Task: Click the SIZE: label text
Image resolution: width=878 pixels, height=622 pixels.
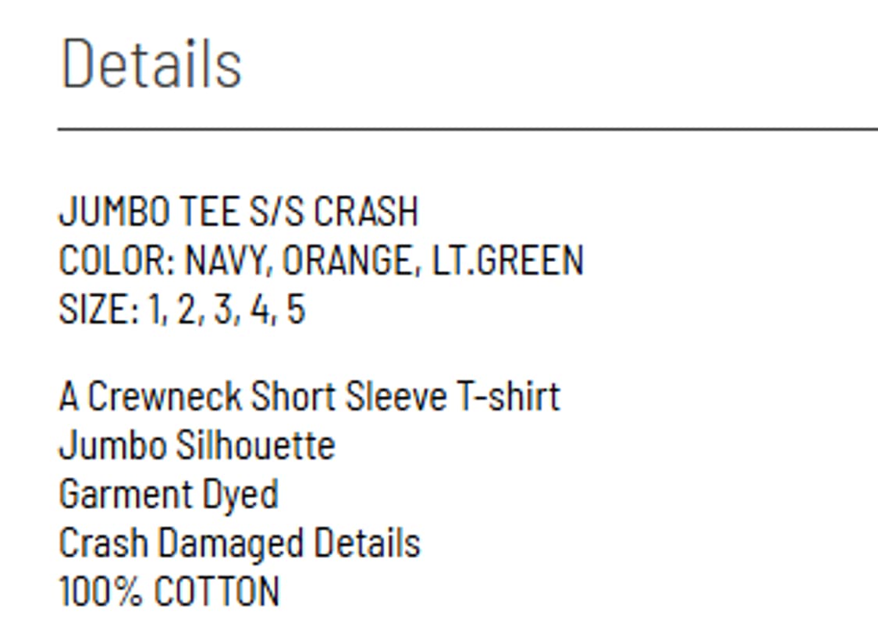Action: (x=98, y=309)
